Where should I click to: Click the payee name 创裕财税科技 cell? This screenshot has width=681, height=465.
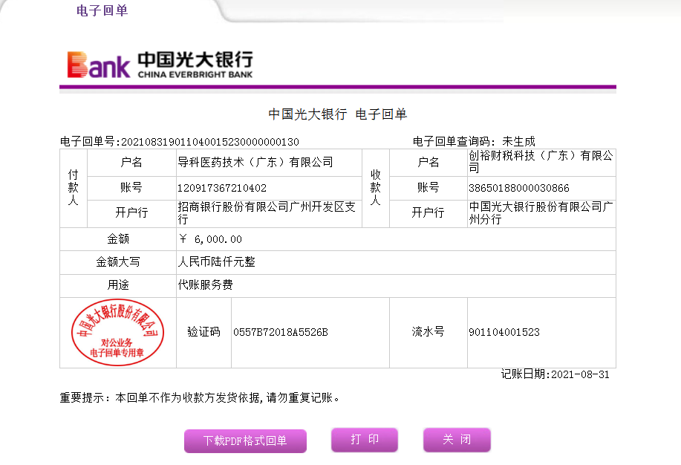tap(541, 162)
